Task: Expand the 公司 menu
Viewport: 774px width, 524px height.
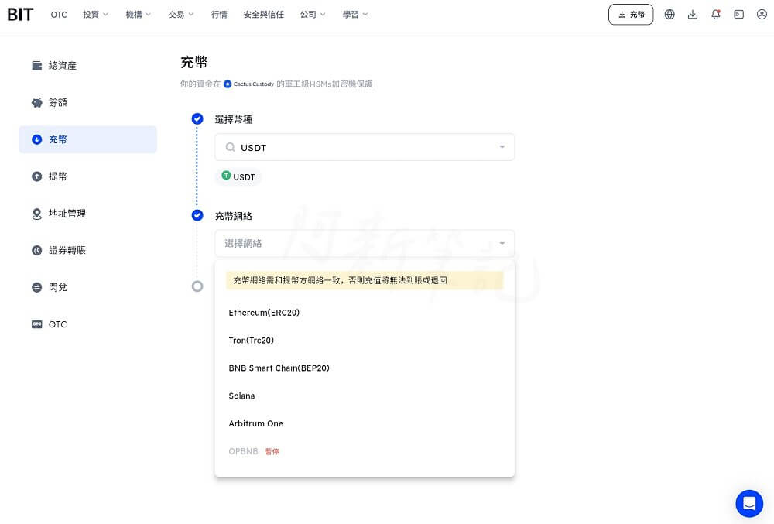Action: 313,14
